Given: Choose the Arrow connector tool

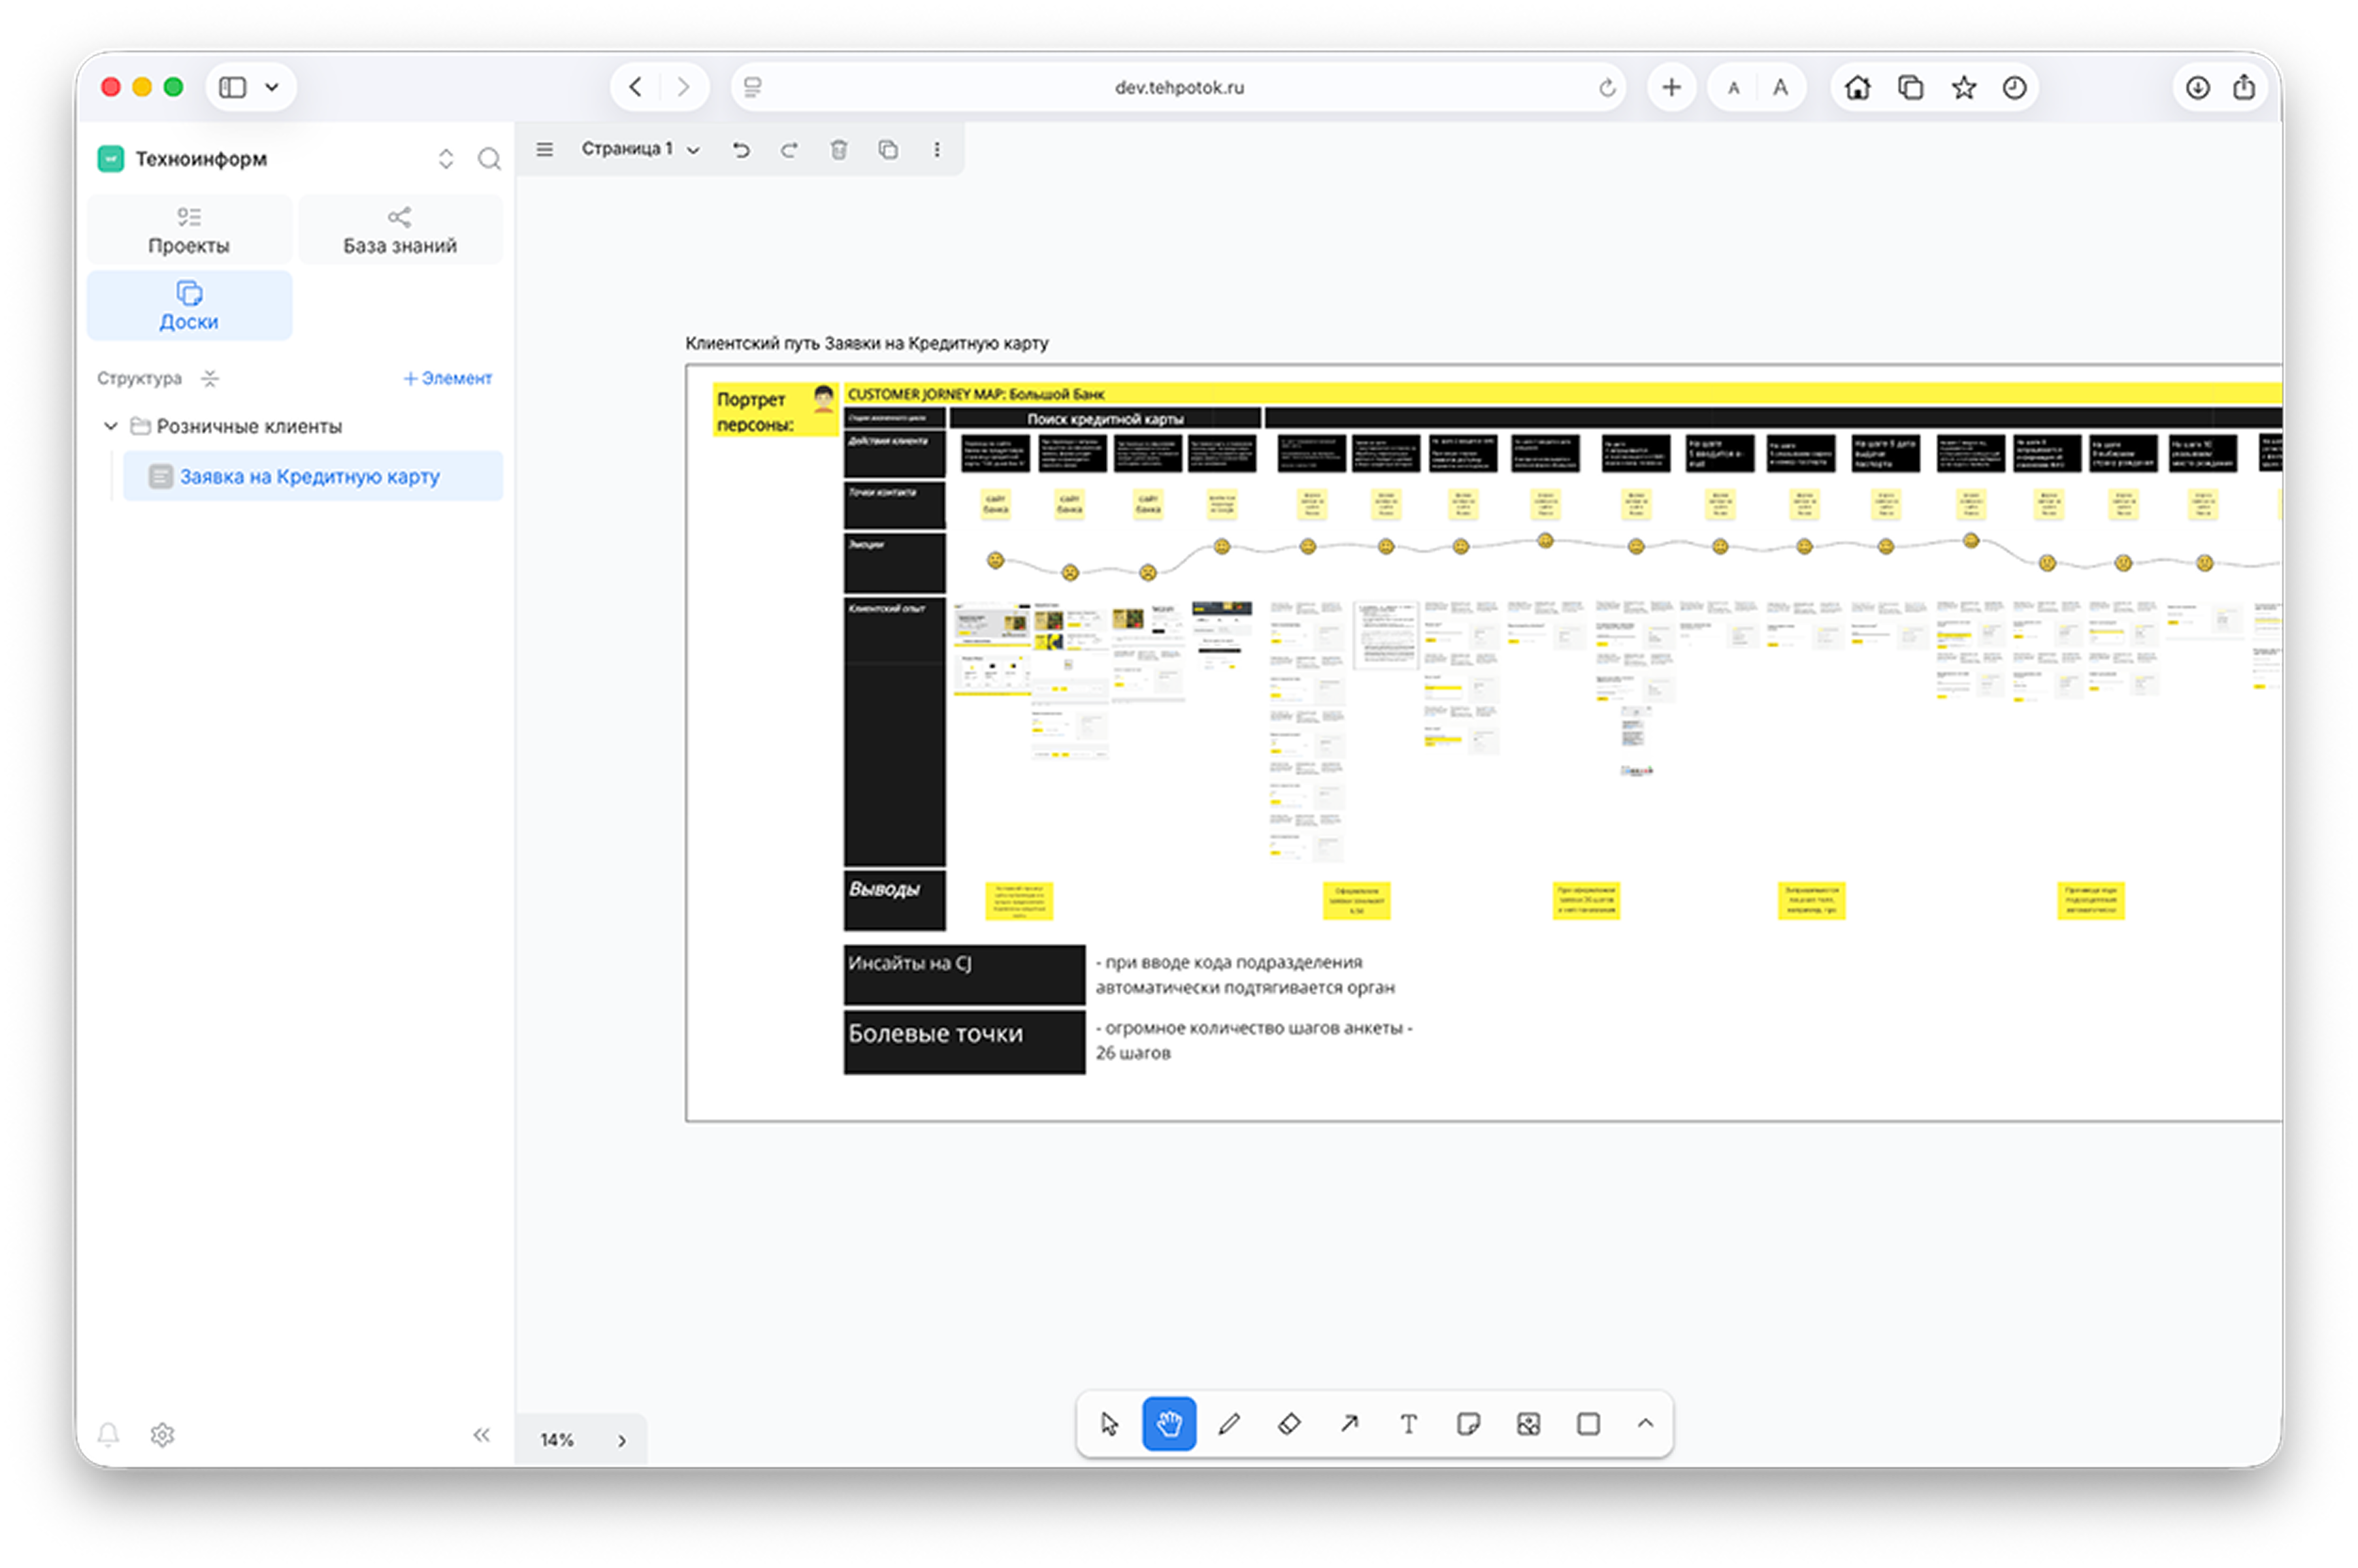Looking at the screenshot, I should [1349, 1423].
